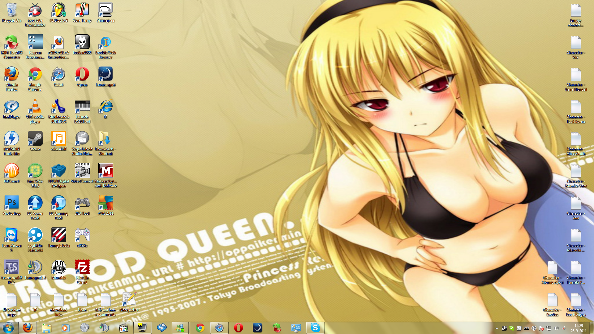
Task: Click the Steam icon in the system tray
Action: pos(504,328)
